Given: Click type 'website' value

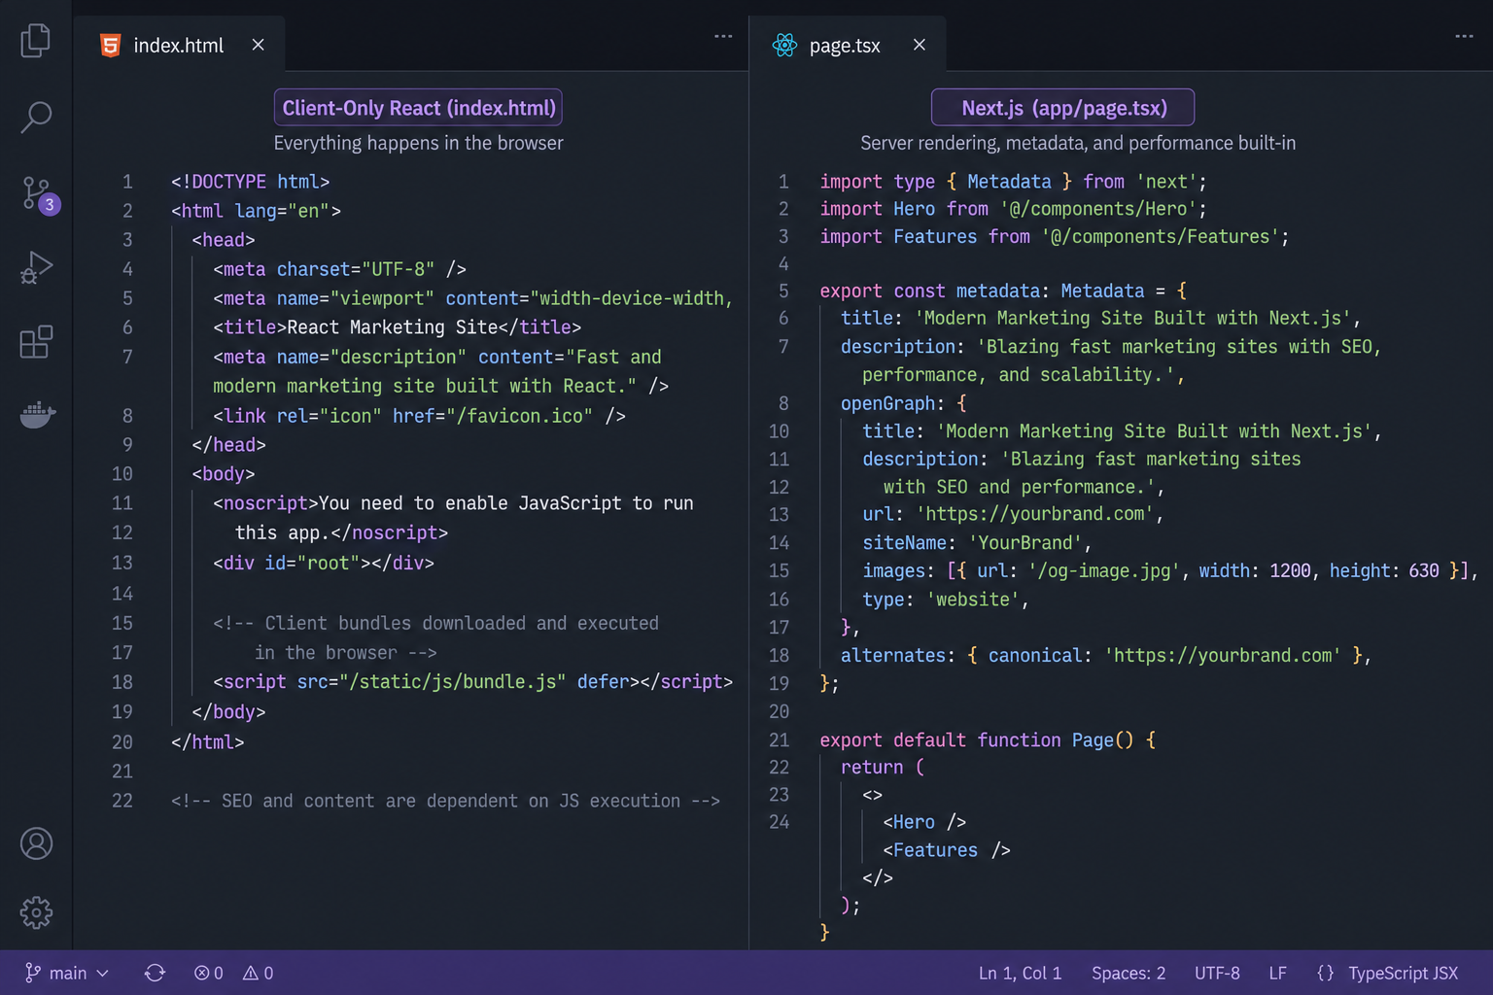Looking at the screenshot, I should pos(973,600).
